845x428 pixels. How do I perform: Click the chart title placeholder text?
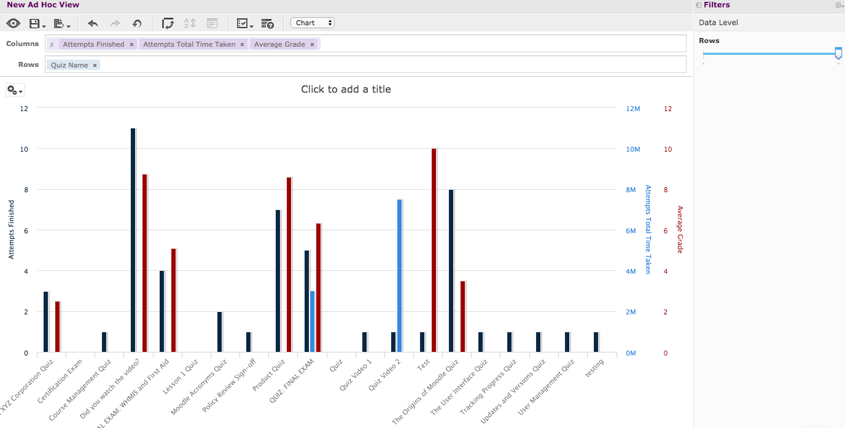346,89
